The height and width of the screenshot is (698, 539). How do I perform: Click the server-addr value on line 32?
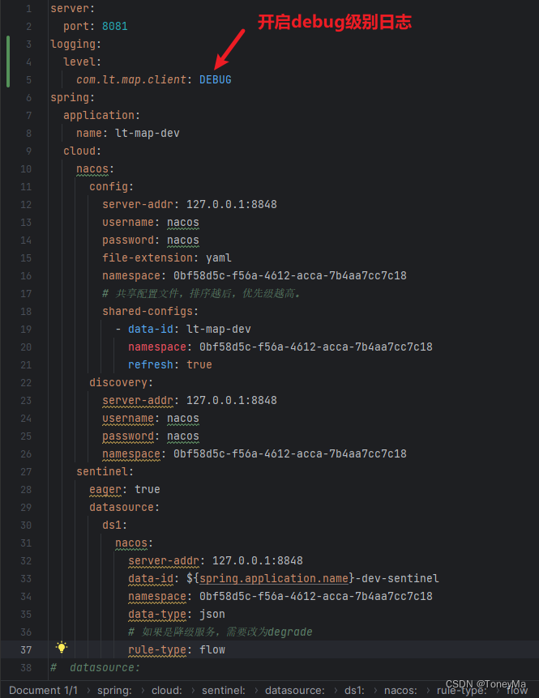point(258,560)
